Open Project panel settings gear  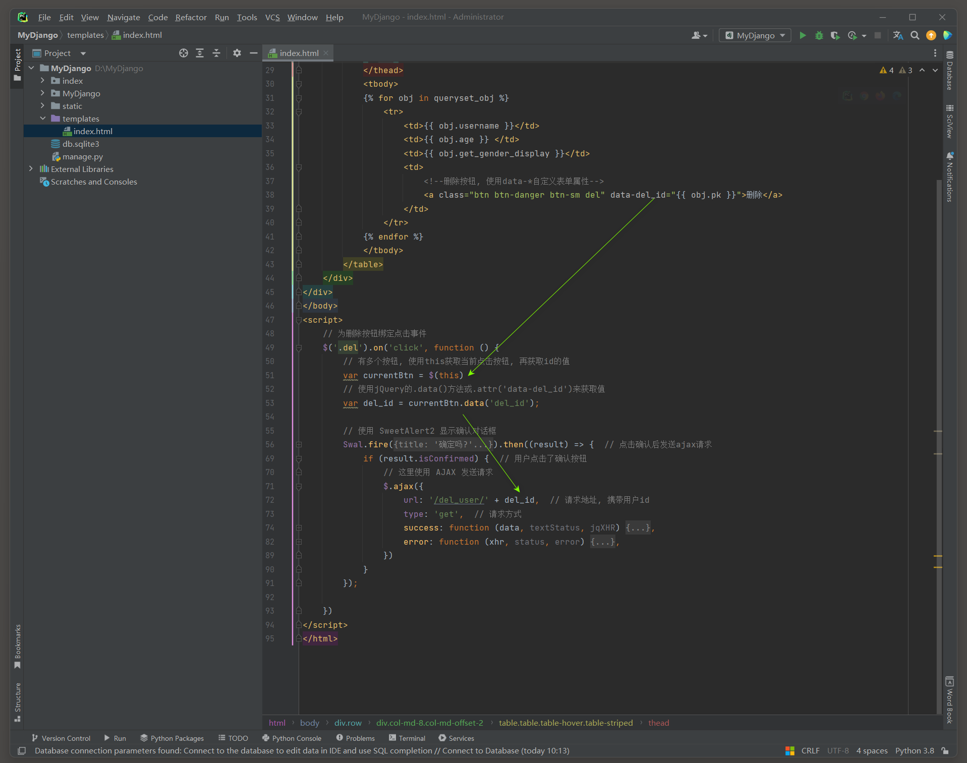[237, 53]
